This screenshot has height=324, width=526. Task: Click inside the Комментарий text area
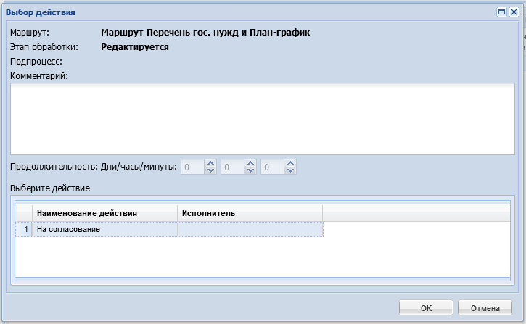(262, 118)
